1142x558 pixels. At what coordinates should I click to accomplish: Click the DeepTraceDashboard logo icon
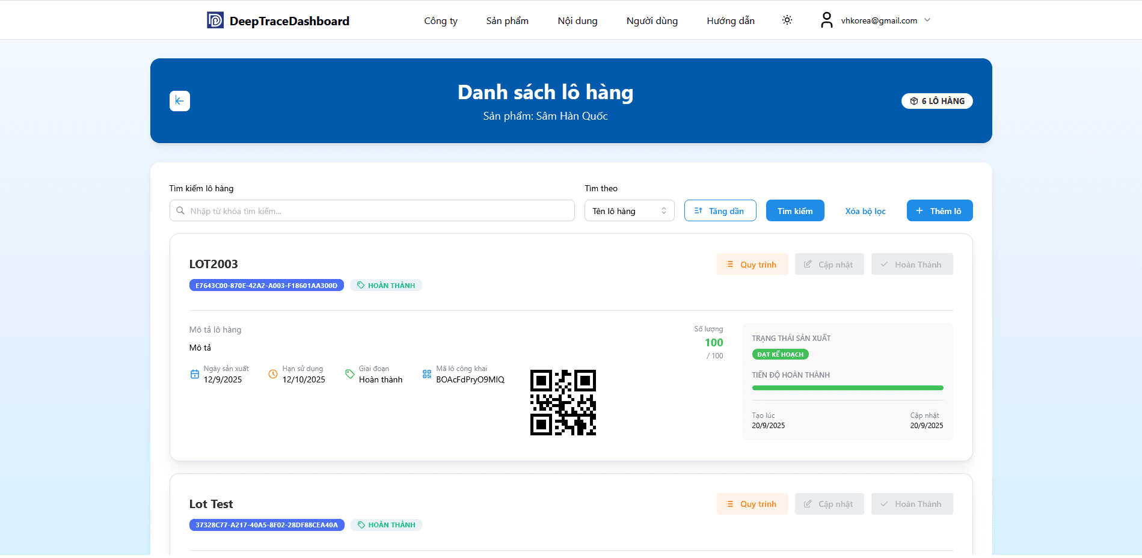pyautogui.click(x=215, y=20)
